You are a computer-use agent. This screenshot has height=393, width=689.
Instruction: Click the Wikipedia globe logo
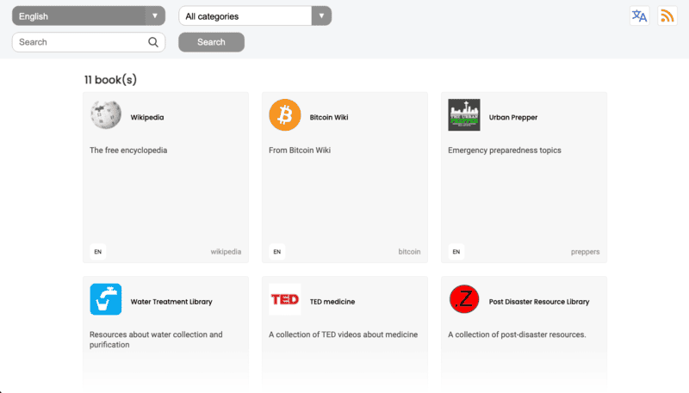click(x=106, y=115)
